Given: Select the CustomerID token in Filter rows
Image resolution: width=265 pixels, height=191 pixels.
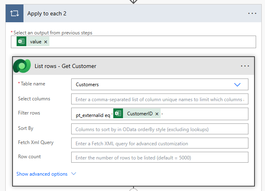Looking at the screenshot, I should 140,114.
